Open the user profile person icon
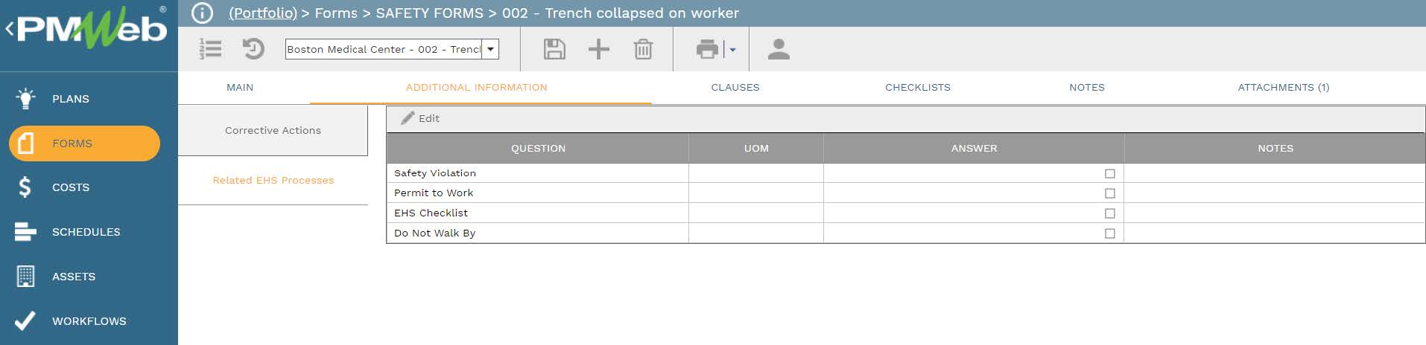Screen dimensions: 1426x345 point(779,49)
